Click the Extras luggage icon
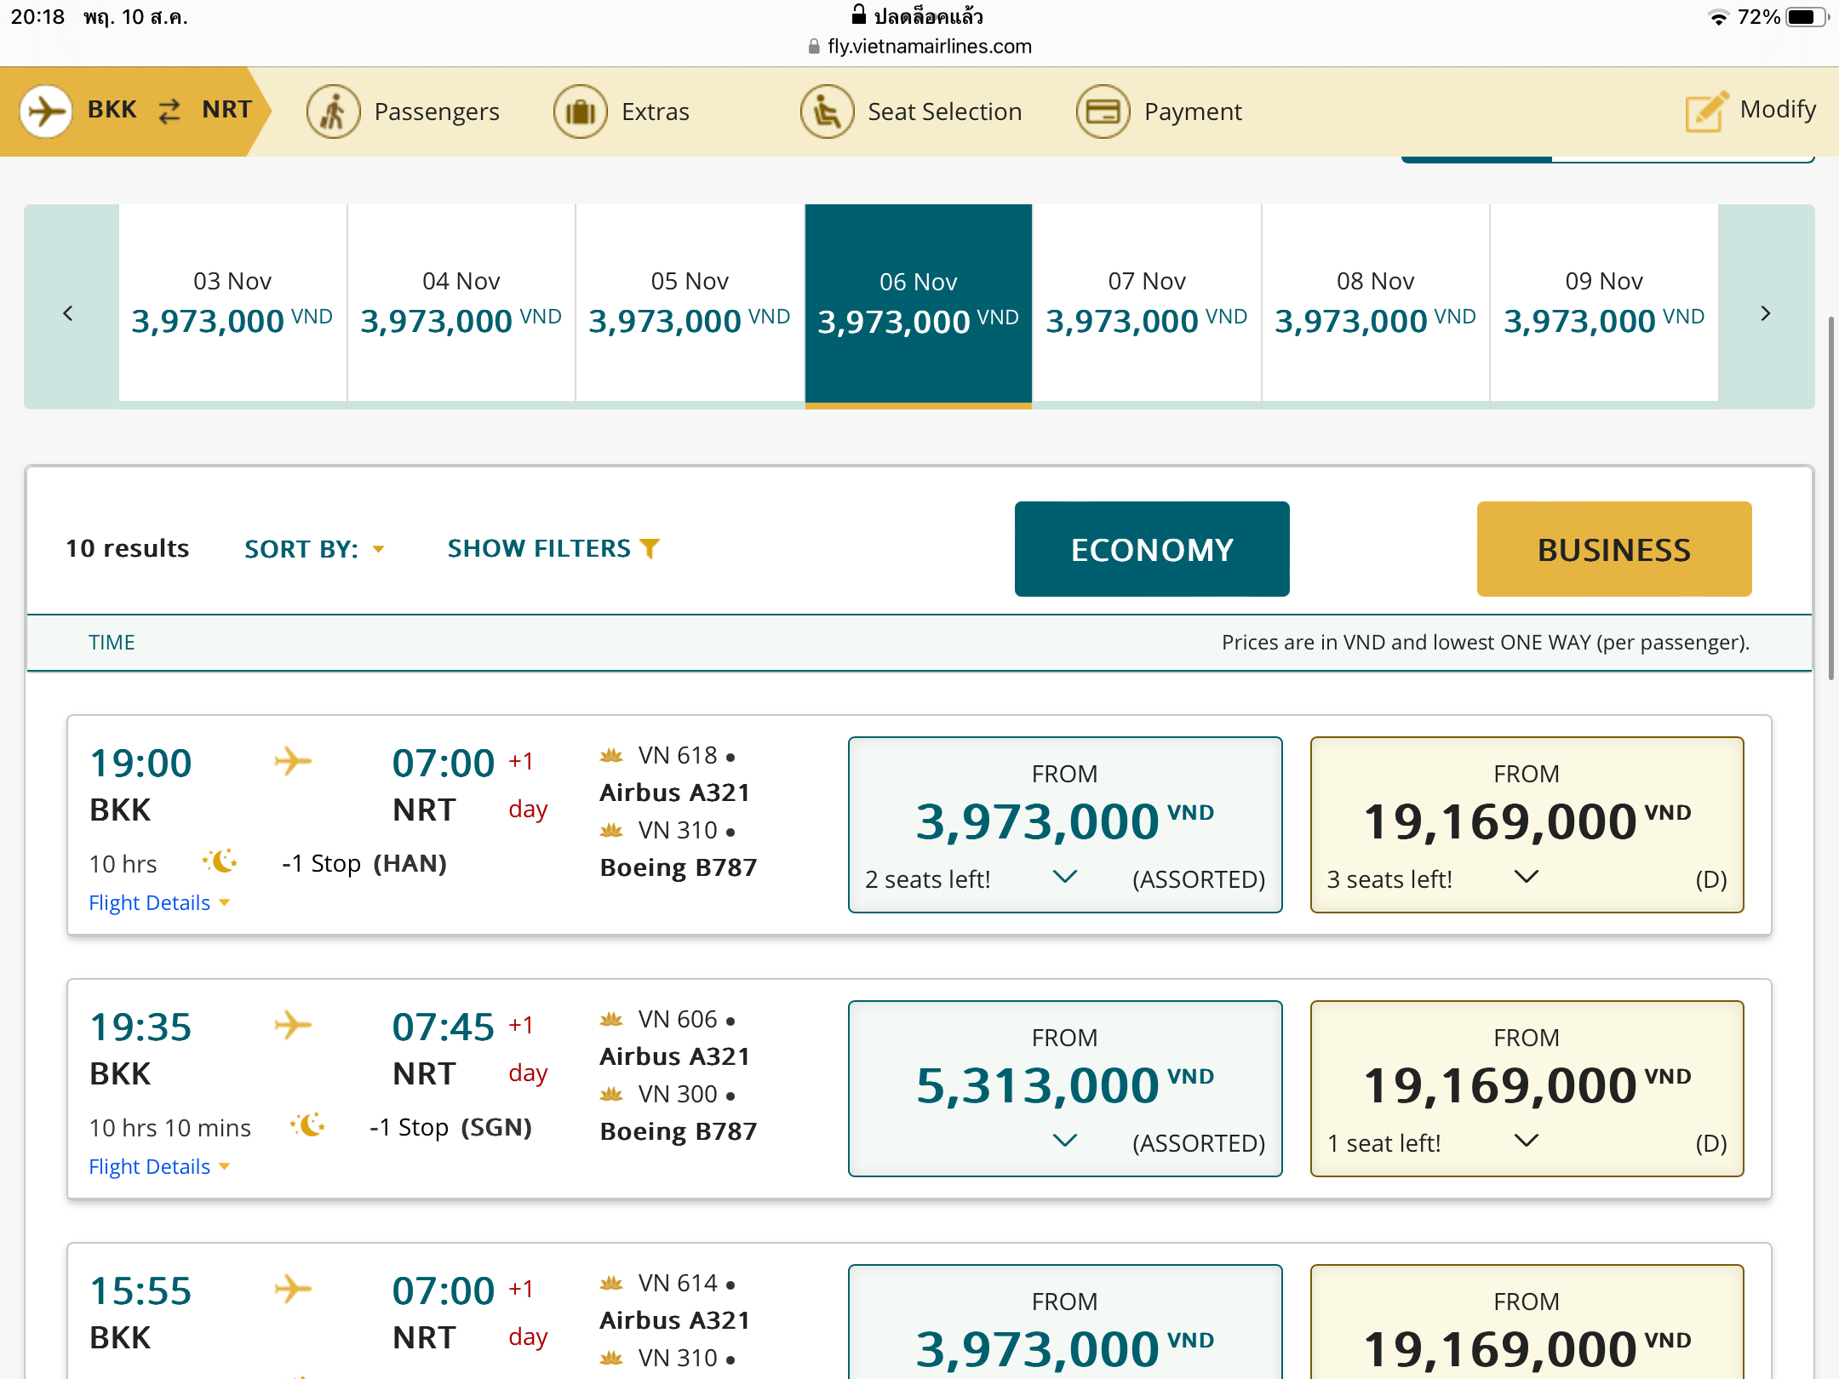 580,112
